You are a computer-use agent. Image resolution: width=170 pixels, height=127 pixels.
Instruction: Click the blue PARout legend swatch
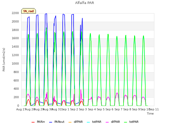[x=51, y=122]
